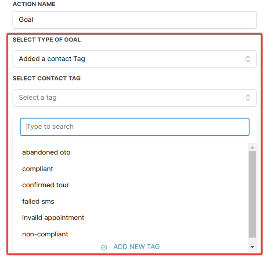This screenshot has height=262, width=273.
Task: Click the ACTION NAME label
Action: tap(34, 4)
